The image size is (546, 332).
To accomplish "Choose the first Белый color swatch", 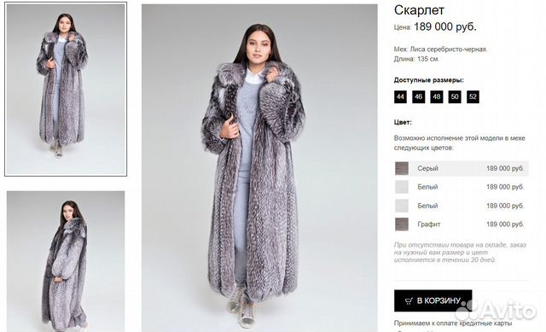I will 402,187.
